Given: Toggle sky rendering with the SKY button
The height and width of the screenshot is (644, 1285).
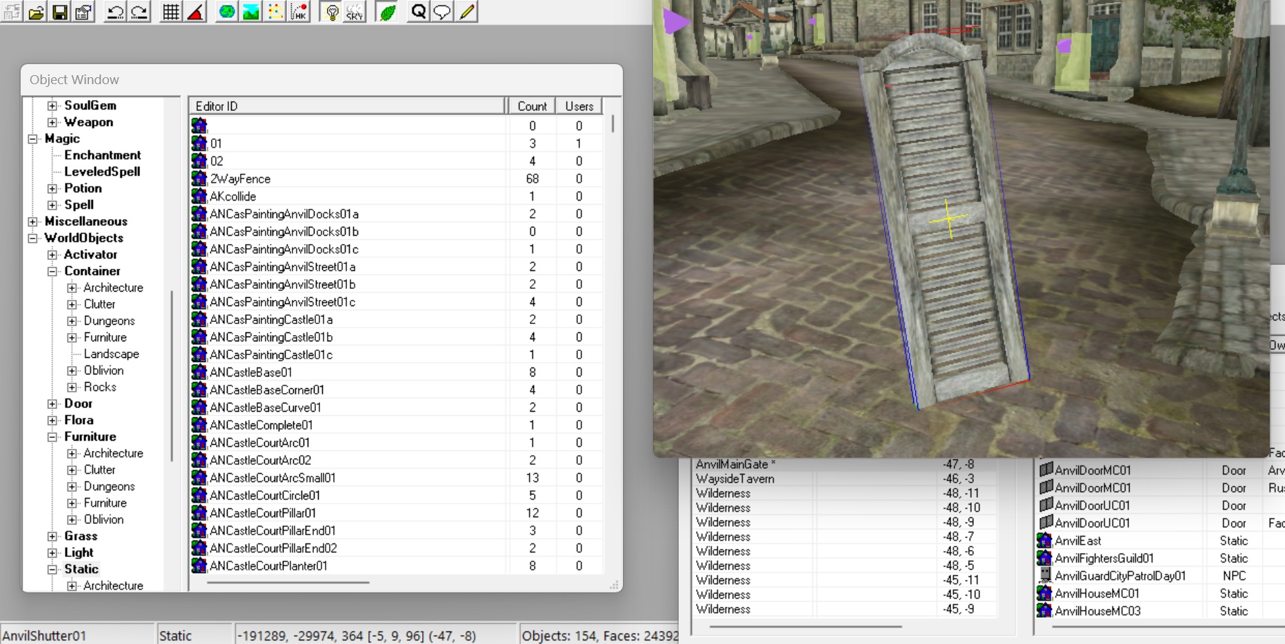Looking at the screenshot, I should pyautogui.click(x=355, y=12).
